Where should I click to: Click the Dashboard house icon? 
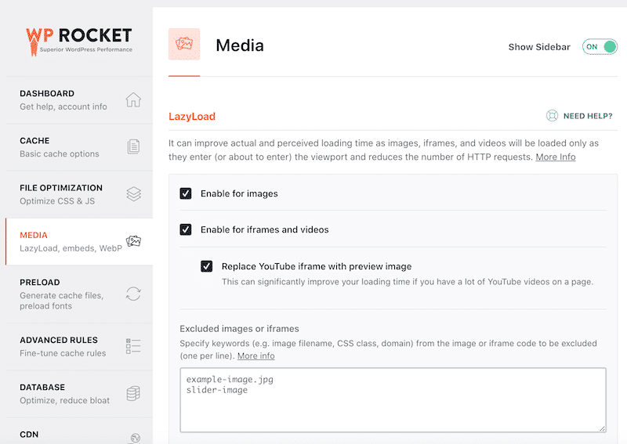pos(133,99)
